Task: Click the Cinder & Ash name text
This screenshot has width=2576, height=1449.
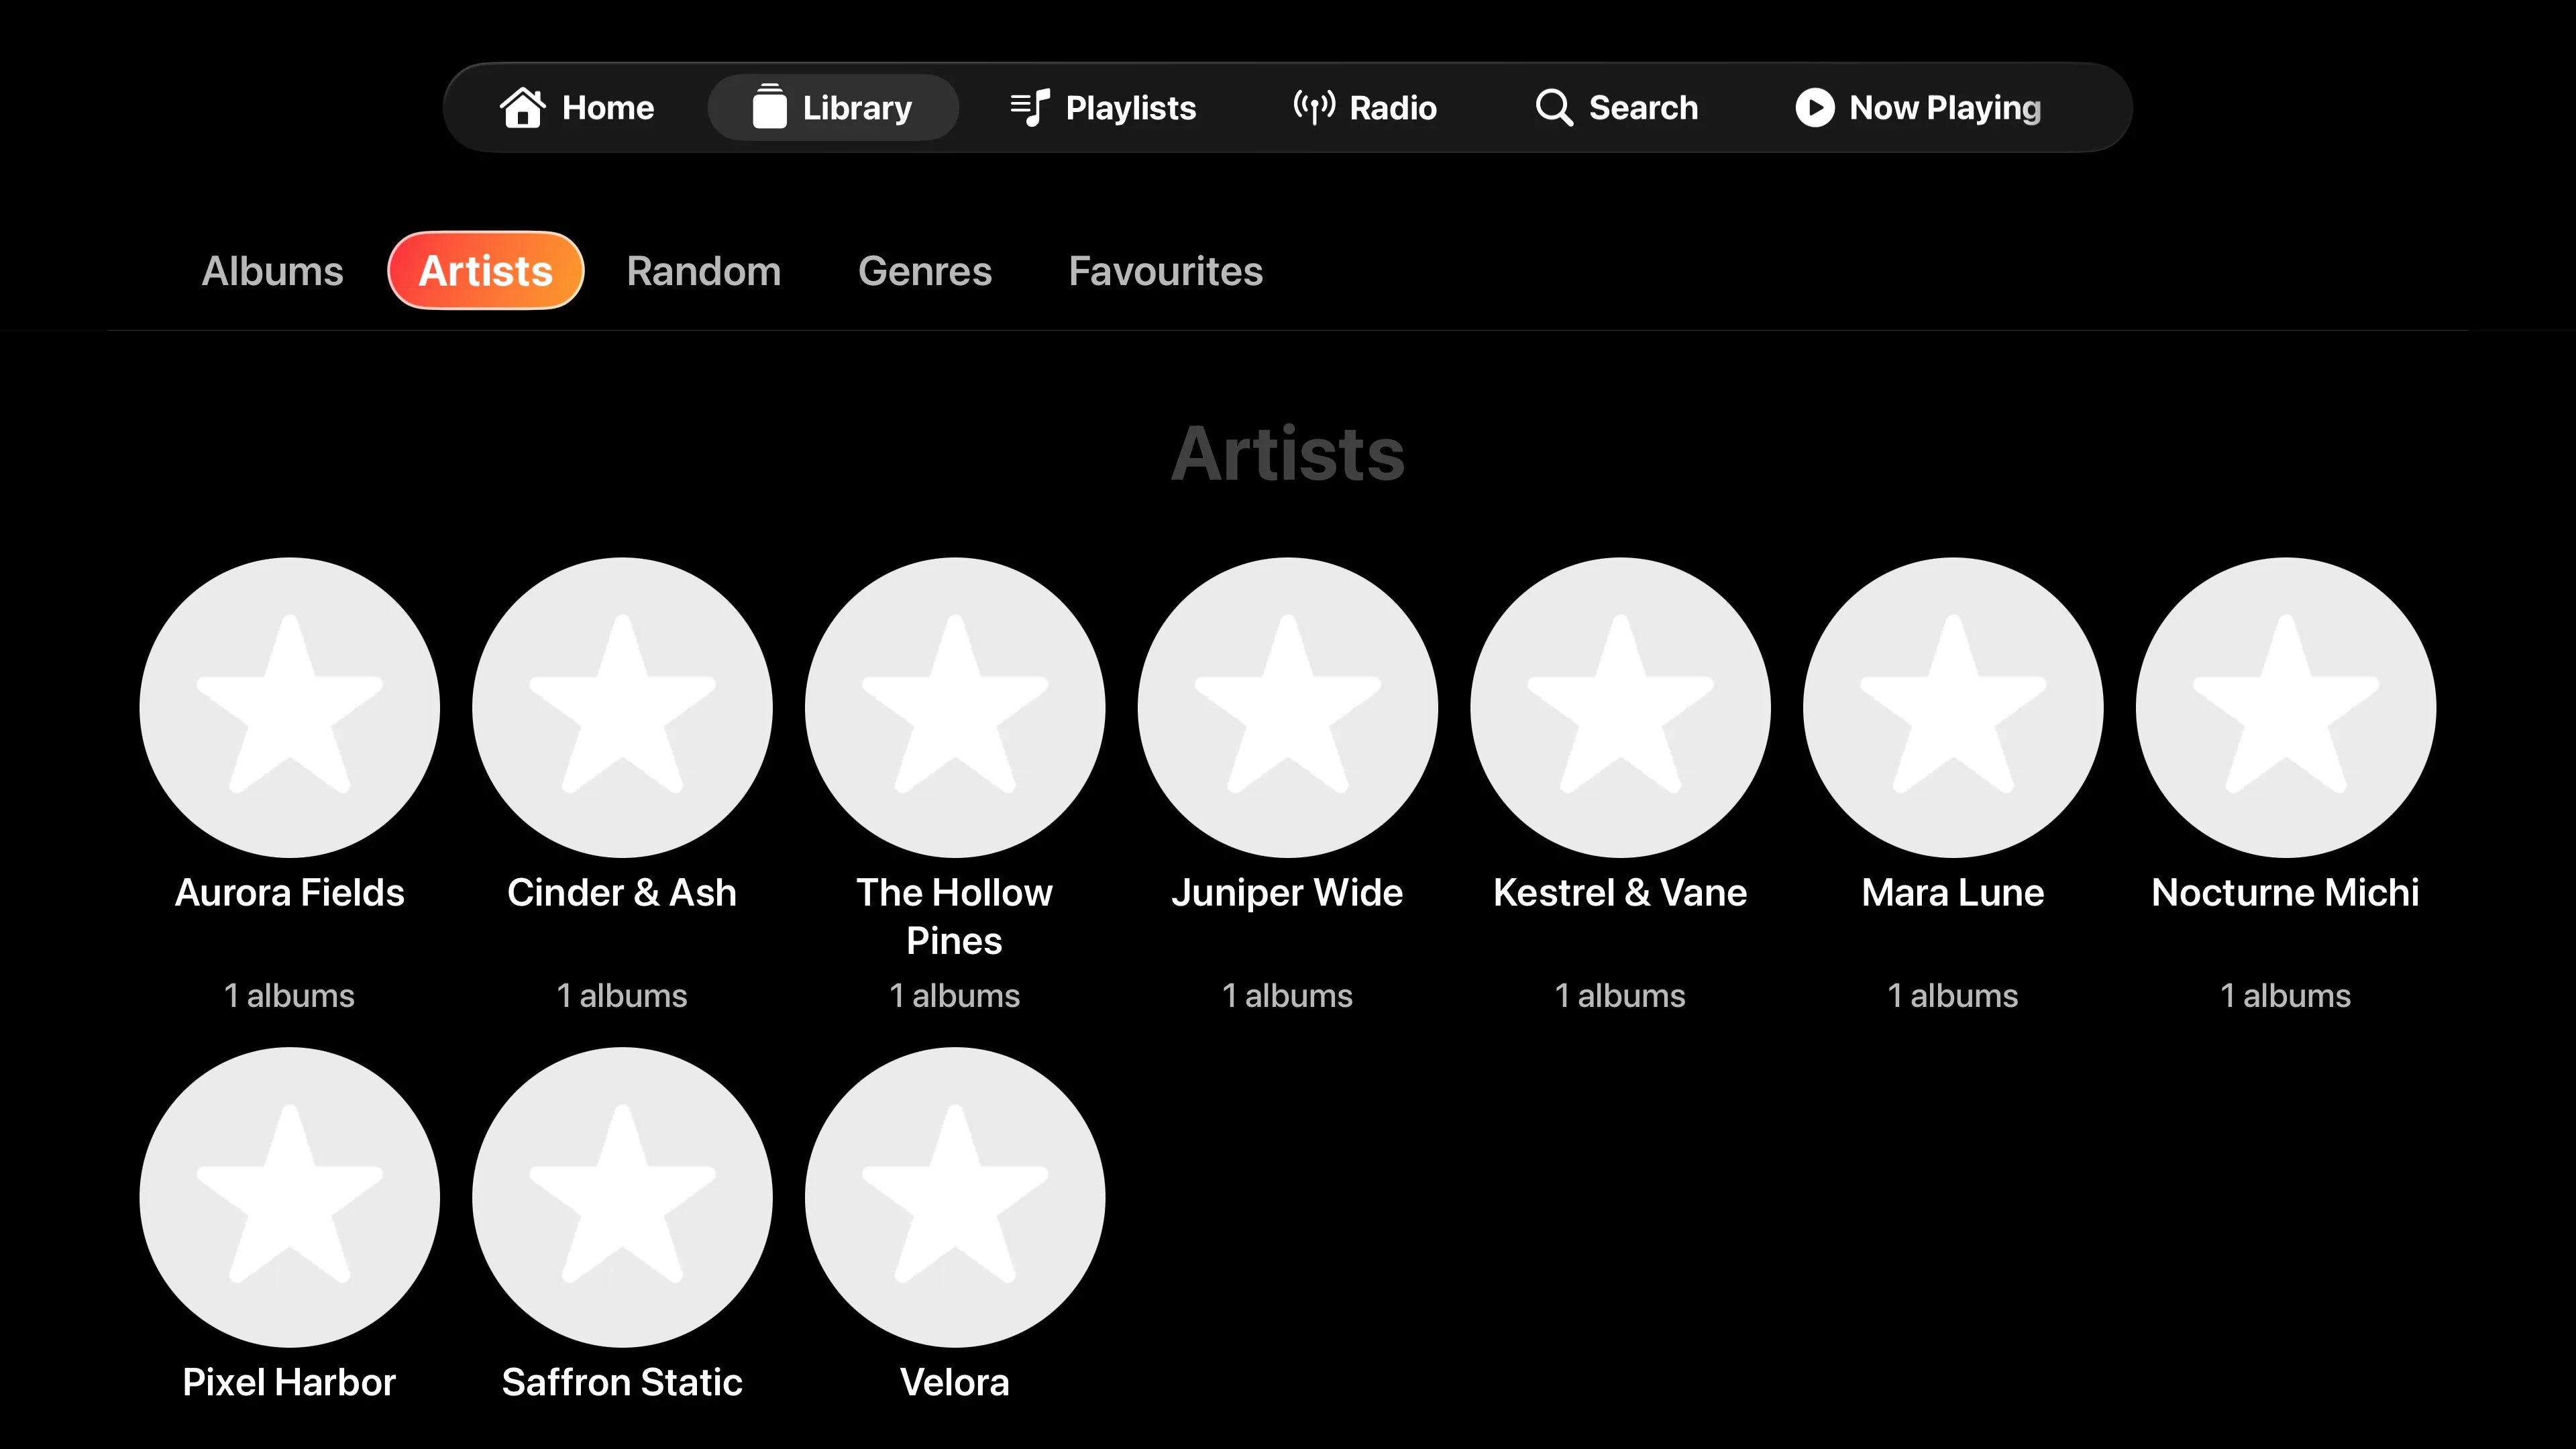Action: 622,892
